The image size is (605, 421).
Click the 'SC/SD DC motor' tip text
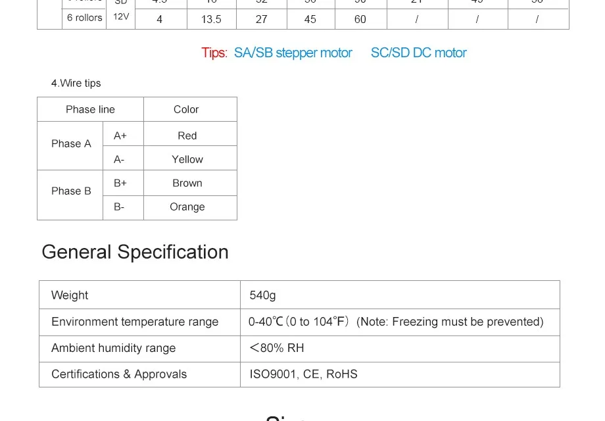pyautogui.click(x=419, y=53)
